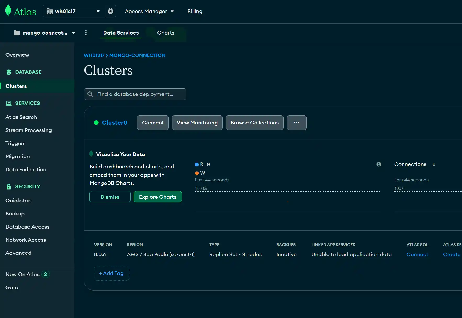Click the Atlas leaf logo
462x318 pixels.
pyautogui.click(x=8, y=11)
